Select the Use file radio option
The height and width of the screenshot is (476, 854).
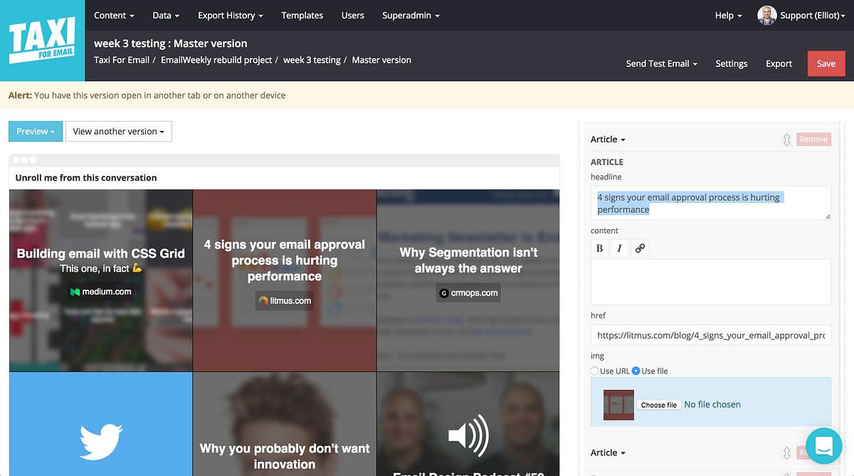636,371
